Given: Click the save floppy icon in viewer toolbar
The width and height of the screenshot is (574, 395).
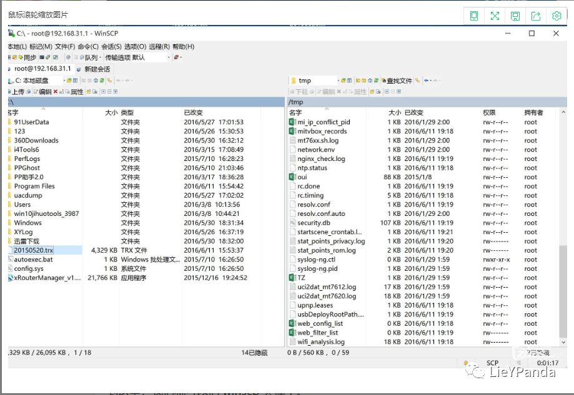Looking at the screenshot, I should (515, 16).
